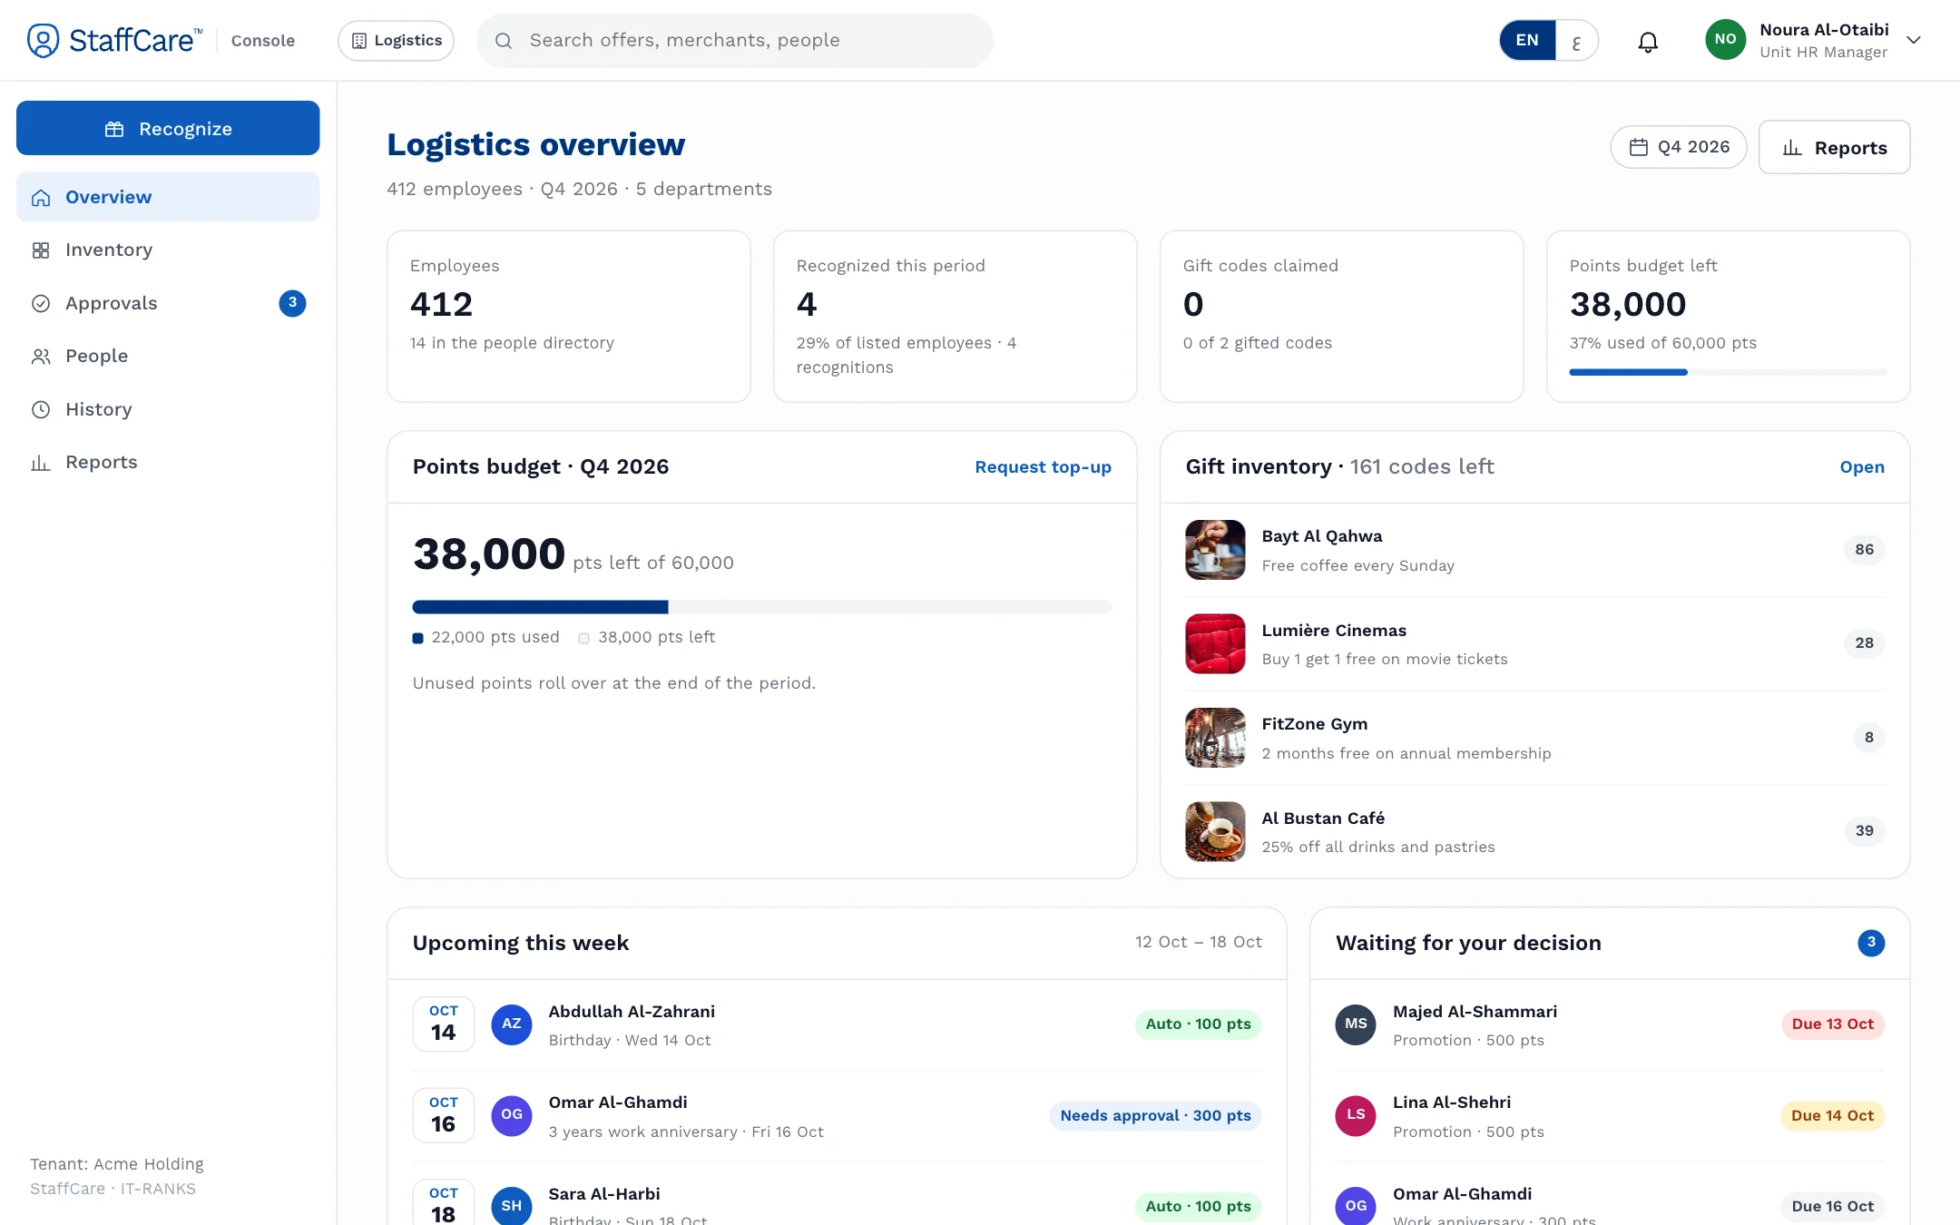This screenshot has width=1960, height=1225.
Task: Switch language to EN
Action: tap(1527, 41)
